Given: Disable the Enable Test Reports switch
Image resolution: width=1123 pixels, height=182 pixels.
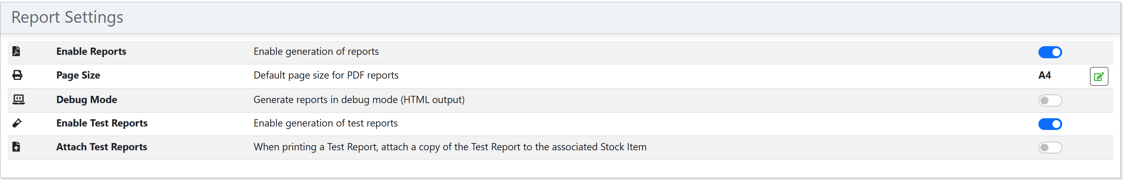Looking at the screenshot, I should coord(1050,124).
